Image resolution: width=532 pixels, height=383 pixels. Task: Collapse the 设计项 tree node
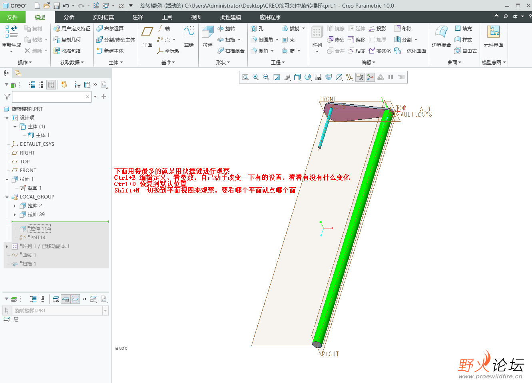pyautogui.click(x=7, y=118)
